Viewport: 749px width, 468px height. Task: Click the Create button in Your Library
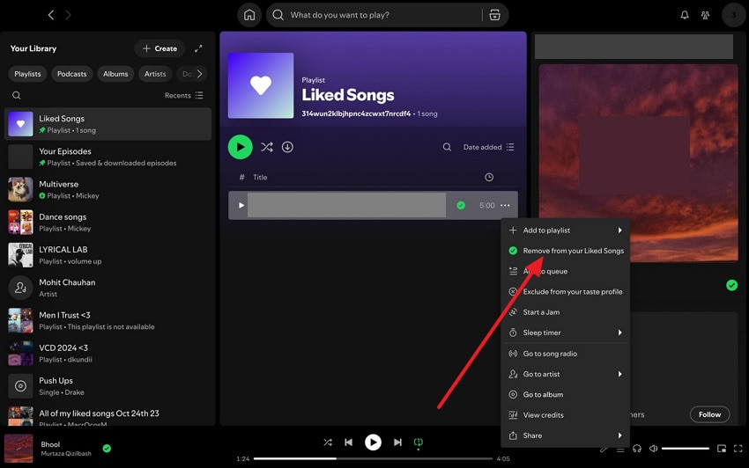click(x=160, y=48)
